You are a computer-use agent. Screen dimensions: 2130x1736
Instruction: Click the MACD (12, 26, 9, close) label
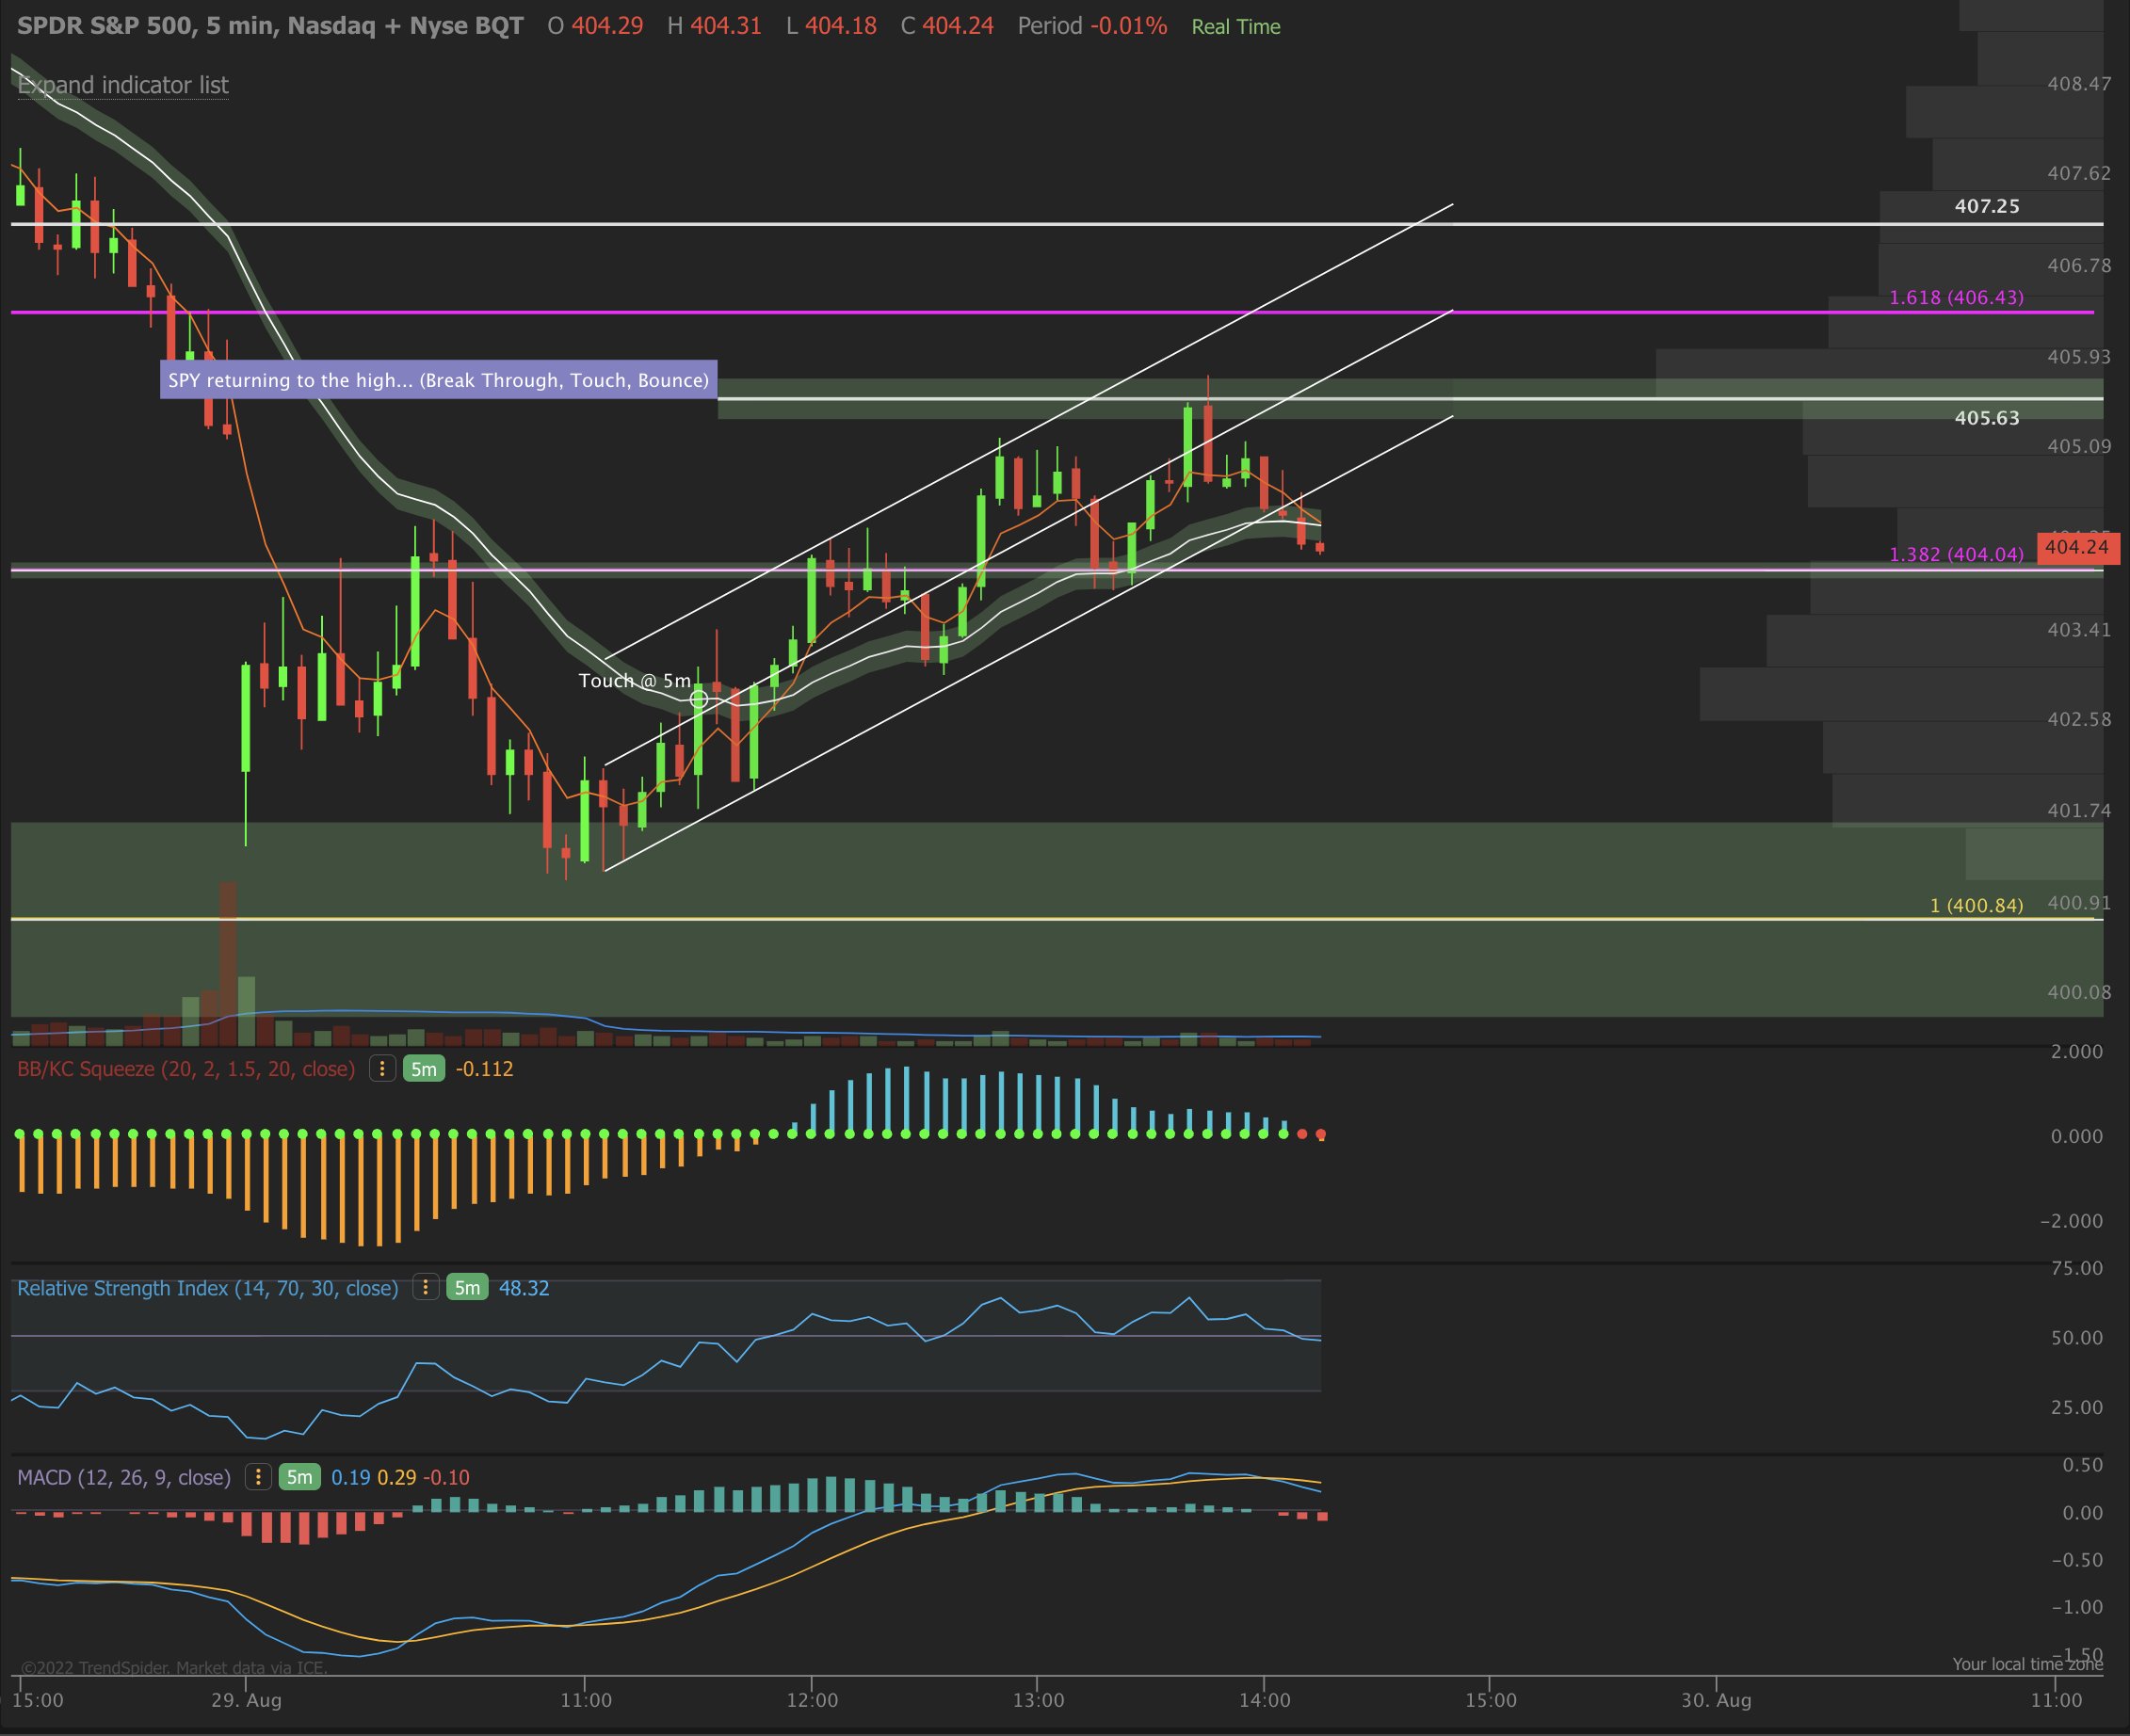click(124, 1477)
